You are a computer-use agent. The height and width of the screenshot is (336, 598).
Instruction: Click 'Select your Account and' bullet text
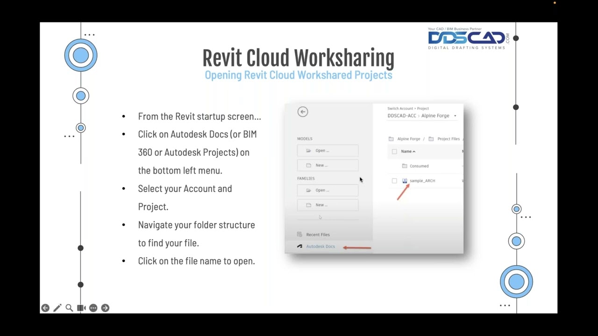[185, 189]
